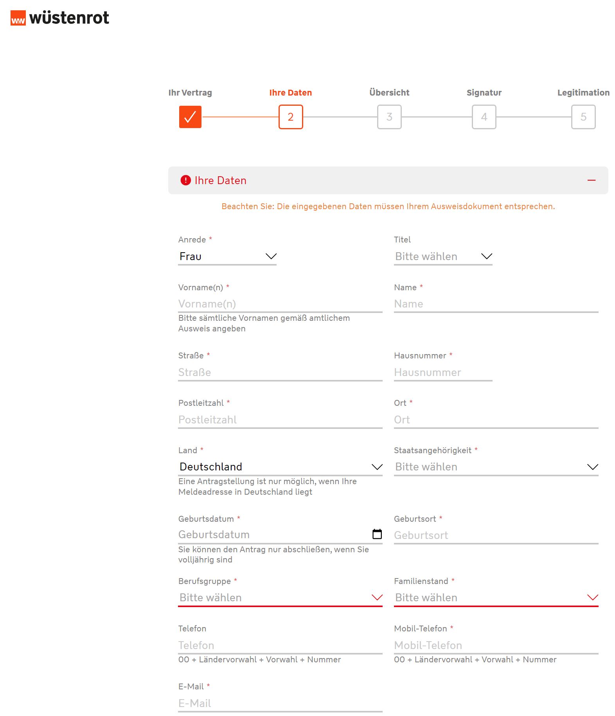Focus the Ort input field
Viewport: 615px width, 716px height.
pos(496,420)
